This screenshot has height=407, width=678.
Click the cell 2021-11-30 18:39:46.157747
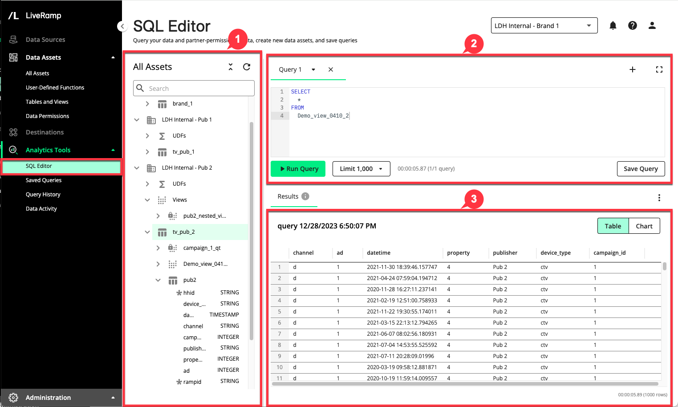pos(402,267)
